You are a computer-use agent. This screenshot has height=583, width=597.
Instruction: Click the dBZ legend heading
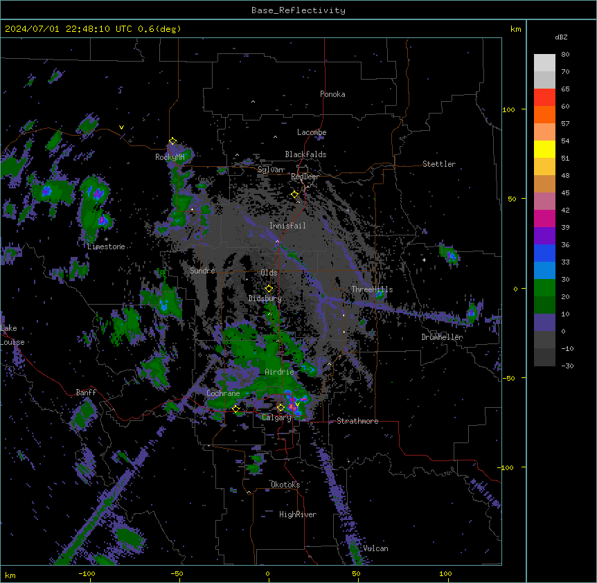(x=561, y=37)
